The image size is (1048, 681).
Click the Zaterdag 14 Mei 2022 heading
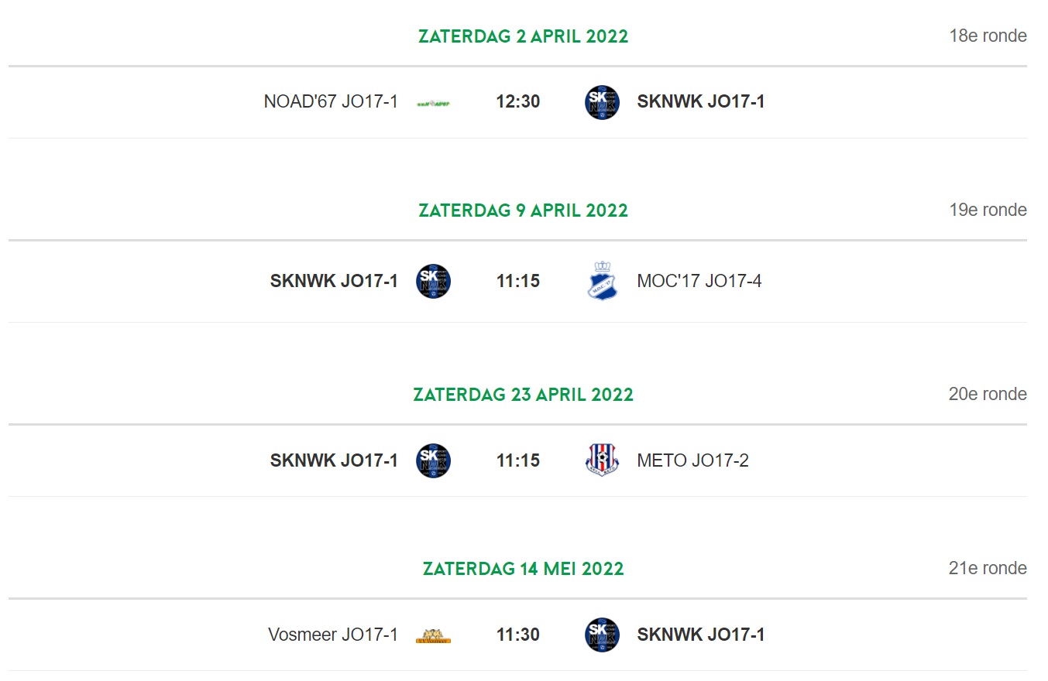click(524, 569)
